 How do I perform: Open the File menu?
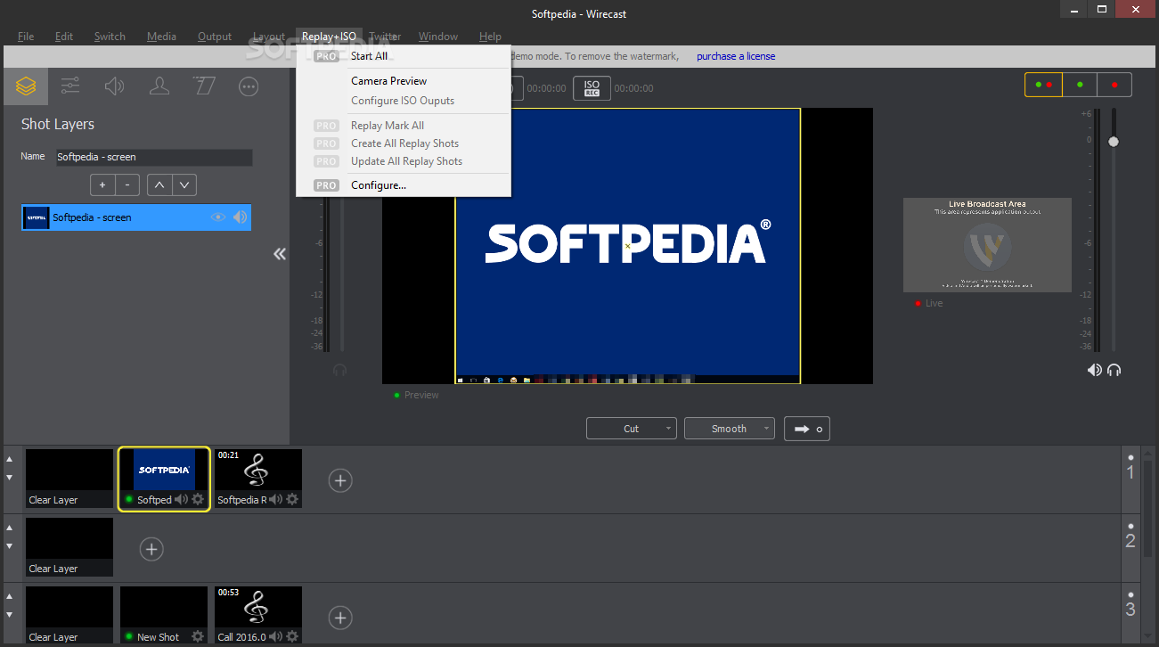26,37
